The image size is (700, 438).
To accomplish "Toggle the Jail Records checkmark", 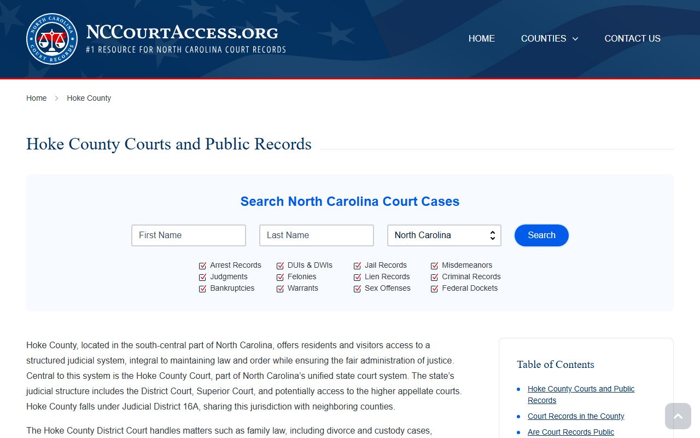I will (357, 266).
